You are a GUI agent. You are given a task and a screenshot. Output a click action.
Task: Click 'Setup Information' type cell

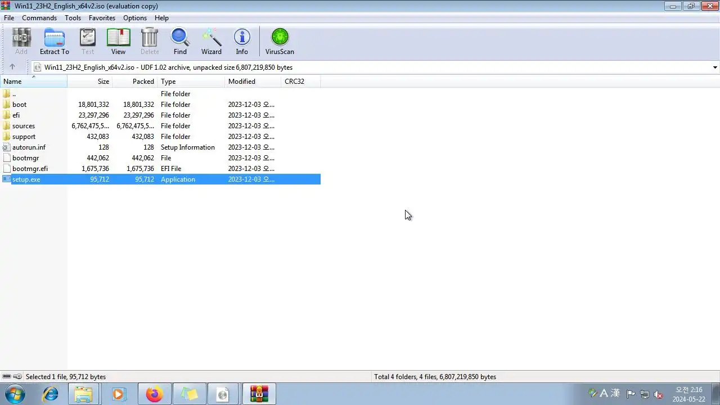click(188, 147)
